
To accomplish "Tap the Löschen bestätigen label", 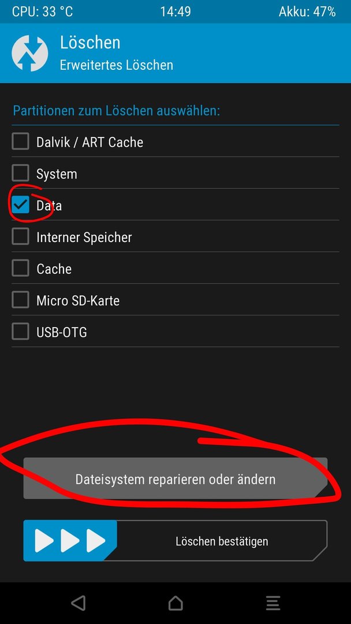I will coord(222,541).
